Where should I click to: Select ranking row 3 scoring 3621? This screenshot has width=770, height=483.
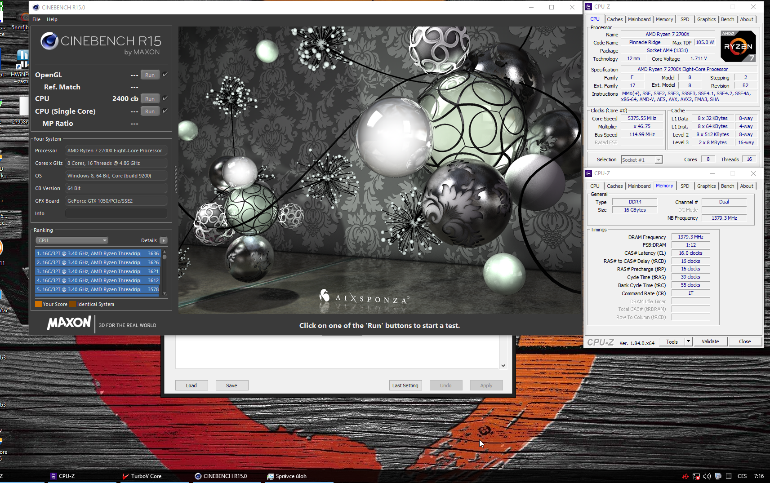98,271
